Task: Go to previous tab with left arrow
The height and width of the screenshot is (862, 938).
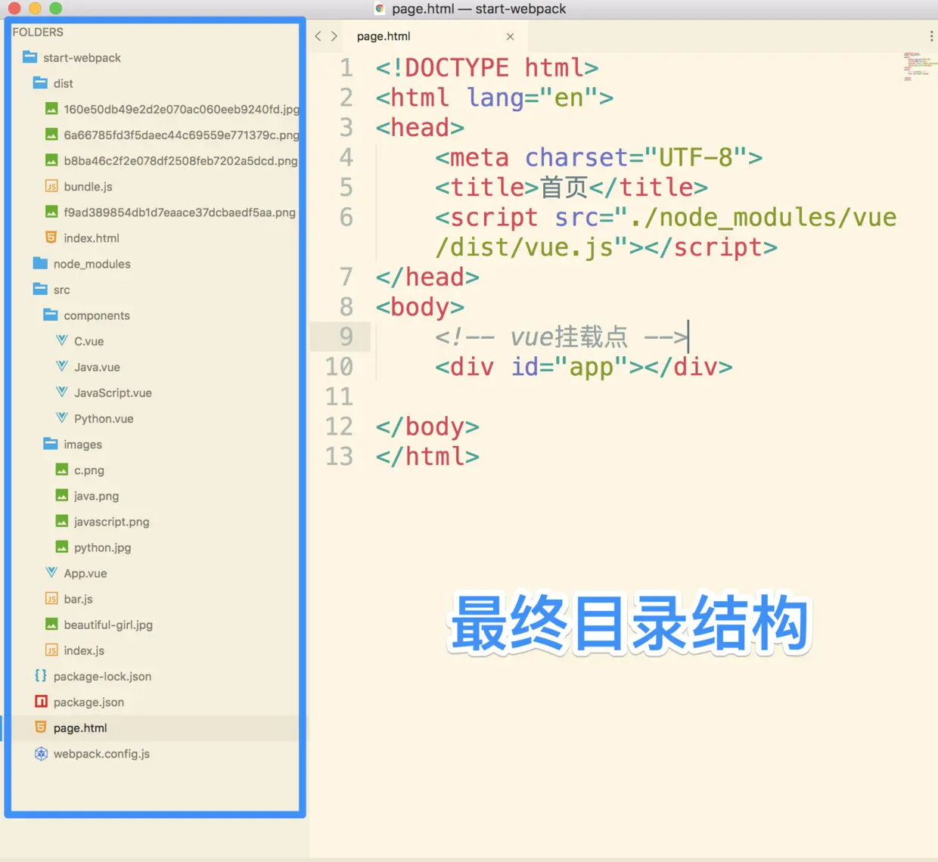Action: (318, 36)
